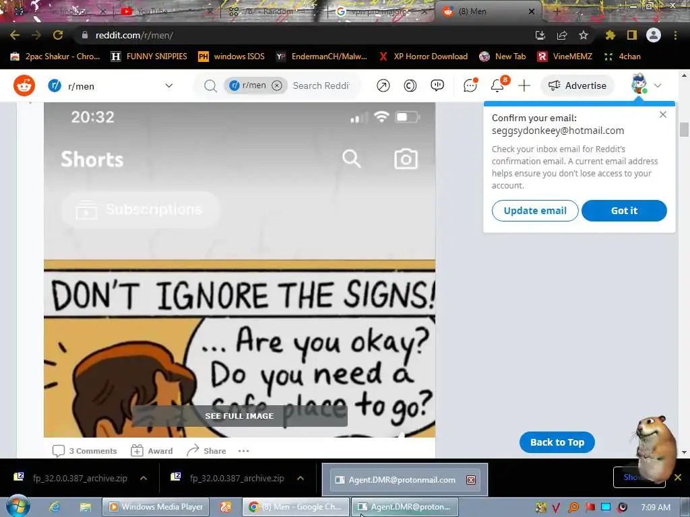Click the Back to Top button
Viewport: 690px width, 517px height.
(x=557, y=442)
